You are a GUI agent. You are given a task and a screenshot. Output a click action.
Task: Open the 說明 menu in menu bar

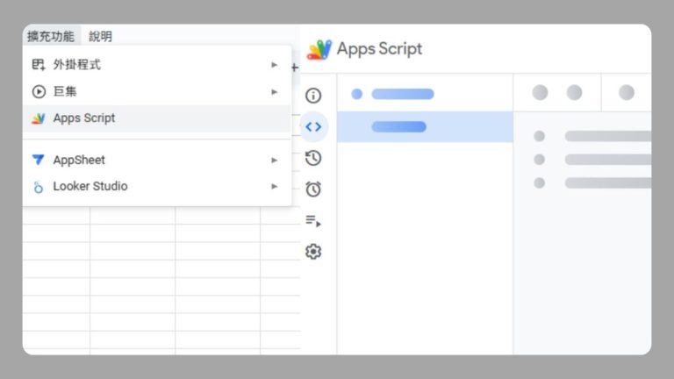click(x=101, y=36)
